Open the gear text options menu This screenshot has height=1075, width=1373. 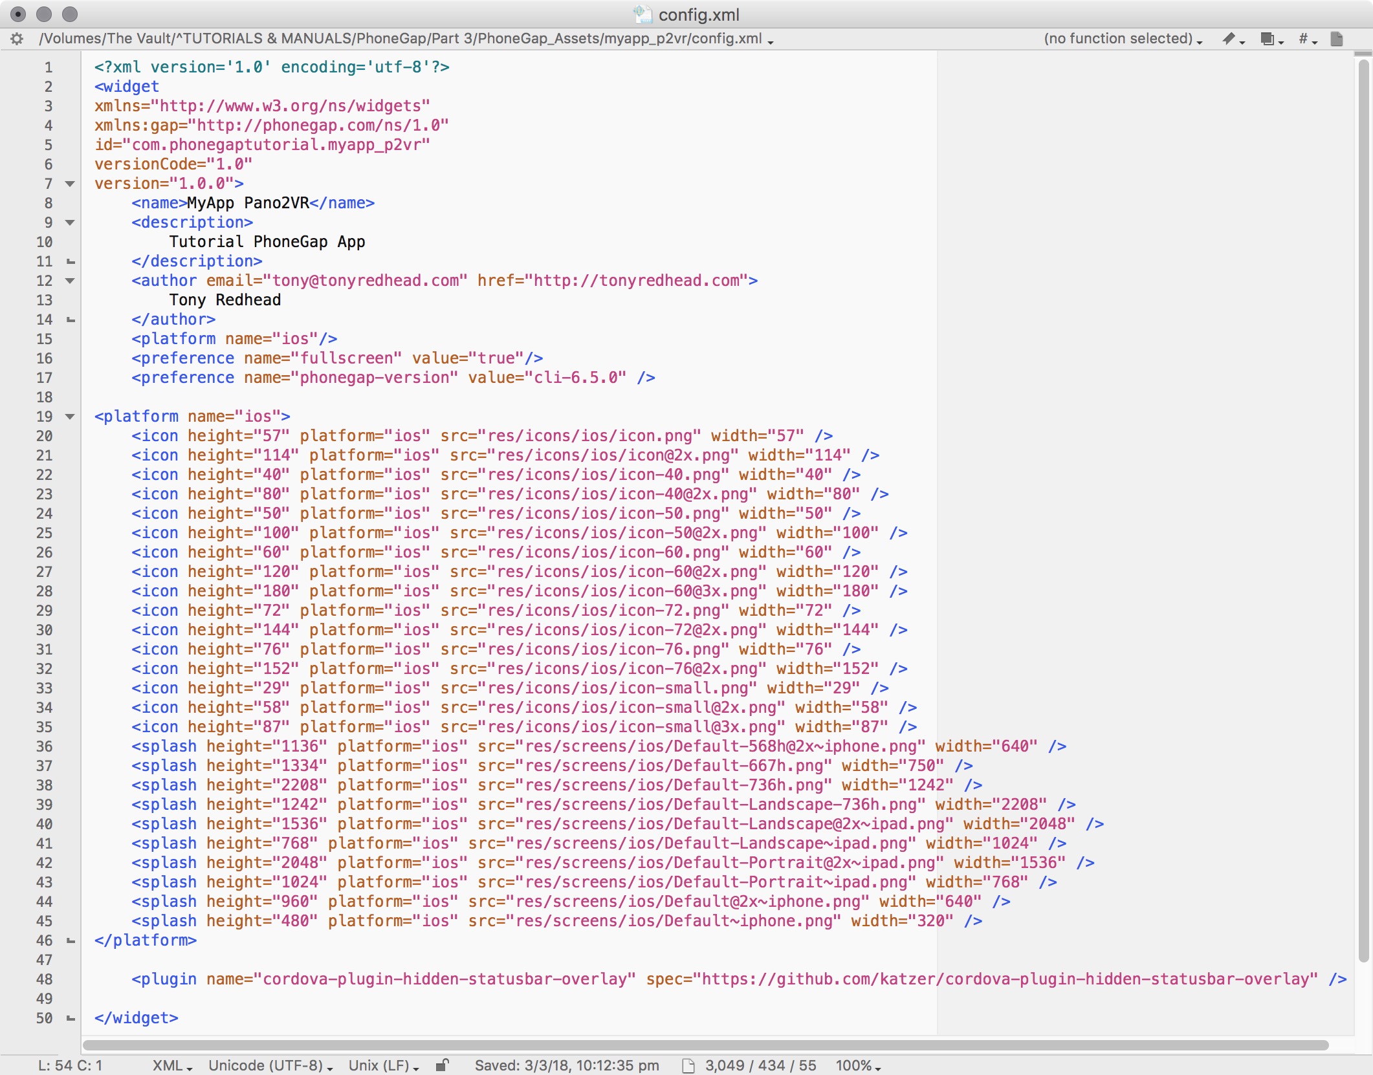pyautogui.click(x=17, y=39)
